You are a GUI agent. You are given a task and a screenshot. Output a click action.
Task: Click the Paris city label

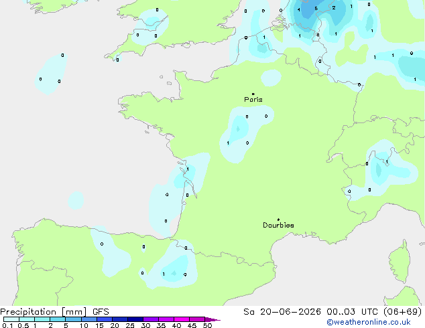253,100
